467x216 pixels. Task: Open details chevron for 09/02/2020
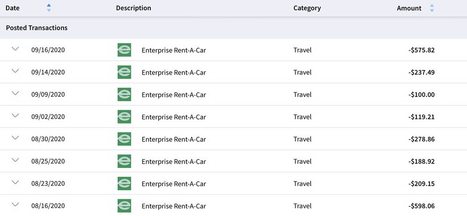point(15,115)
